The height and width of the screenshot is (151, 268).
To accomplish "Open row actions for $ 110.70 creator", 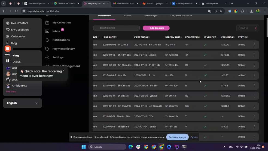I will click(254, 45).
